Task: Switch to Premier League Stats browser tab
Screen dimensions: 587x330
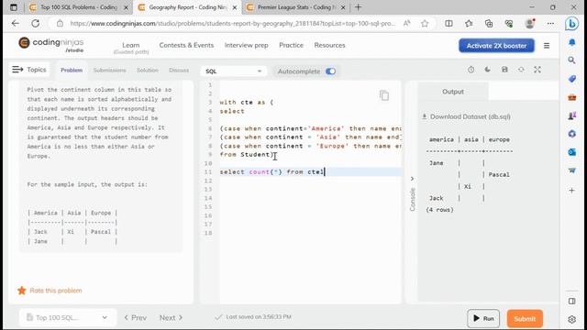Action: [295, 7]
